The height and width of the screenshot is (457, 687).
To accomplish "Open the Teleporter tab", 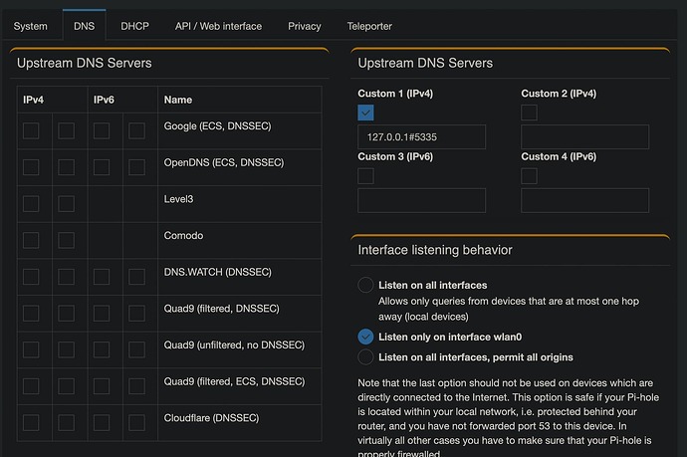I will (369, 26).
